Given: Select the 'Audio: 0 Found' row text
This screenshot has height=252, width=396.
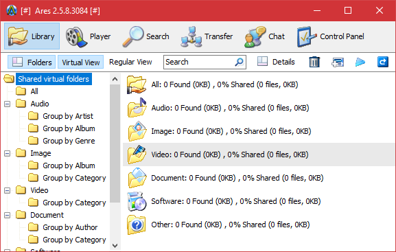Looking at the screenshot, I should pos(230,108).
